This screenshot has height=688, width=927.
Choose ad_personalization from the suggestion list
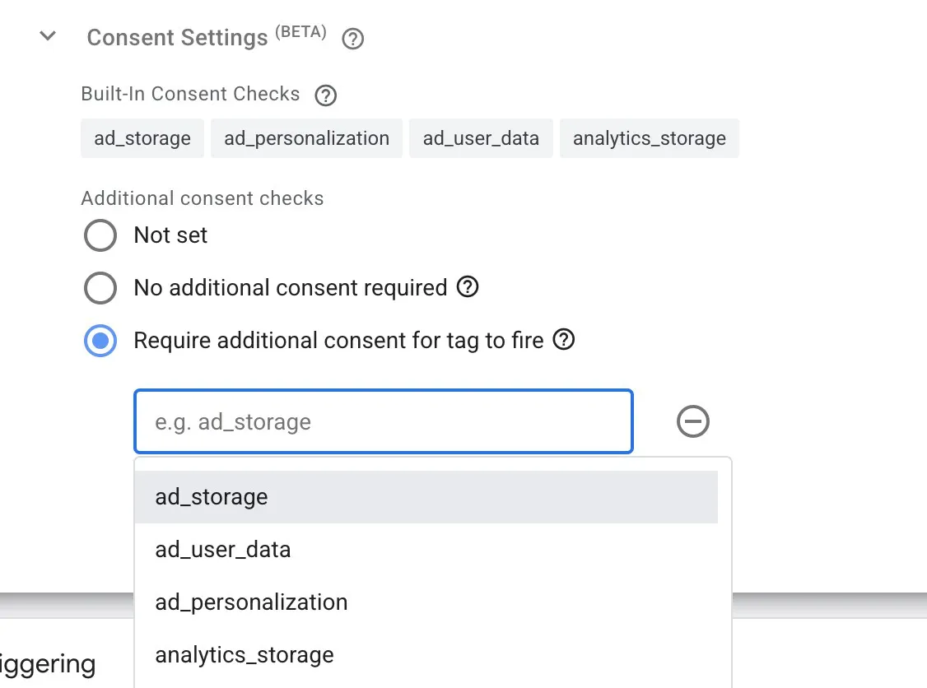click(426, 602)
